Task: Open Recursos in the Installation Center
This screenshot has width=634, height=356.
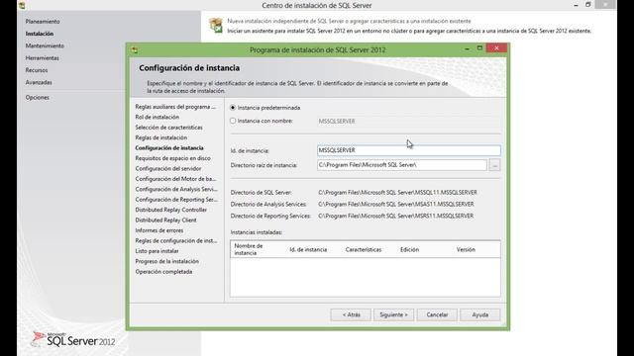Action: tap(37, 70)
